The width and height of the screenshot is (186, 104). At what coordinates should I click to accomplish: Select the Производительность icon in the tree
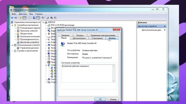coord(18,39)
